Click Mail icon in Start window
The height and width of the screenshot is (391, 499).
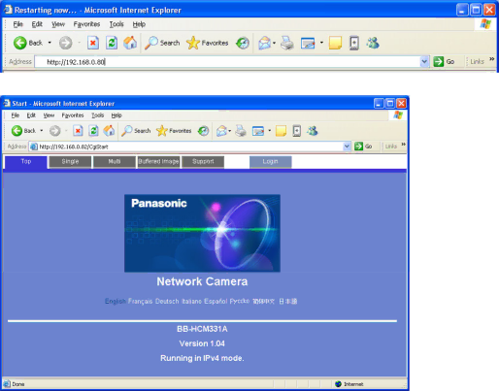(x=221, y=131)
